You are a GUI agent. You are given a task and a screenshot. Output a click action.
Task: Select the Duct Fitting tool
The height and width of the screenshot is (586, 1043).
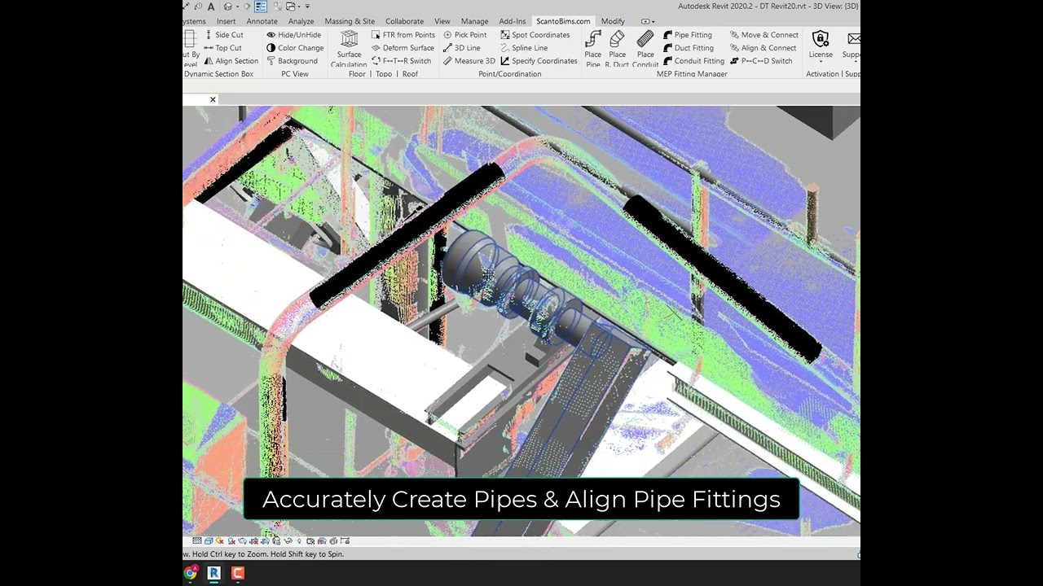(688, 48)
